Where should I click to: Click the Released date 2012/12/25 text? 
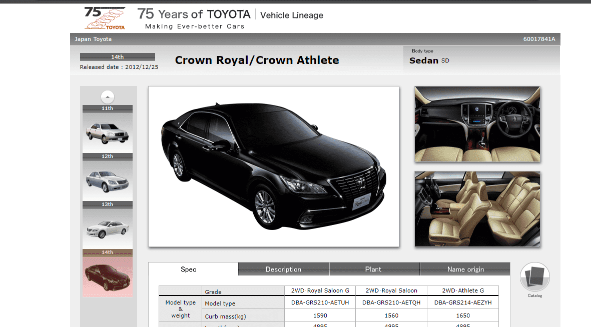point(119,67)
